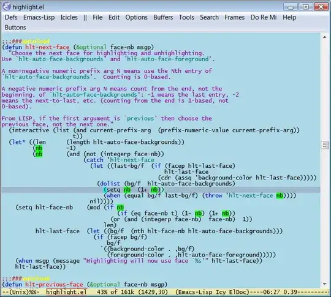Image resolution: width=331 pixels, height=297 pixels.
Task: Click the text 'next-to-last' in docstring
Action: 56,100
